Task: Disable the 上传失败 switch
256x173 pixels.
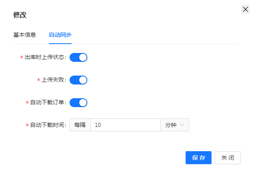Action: coord(78,80)
